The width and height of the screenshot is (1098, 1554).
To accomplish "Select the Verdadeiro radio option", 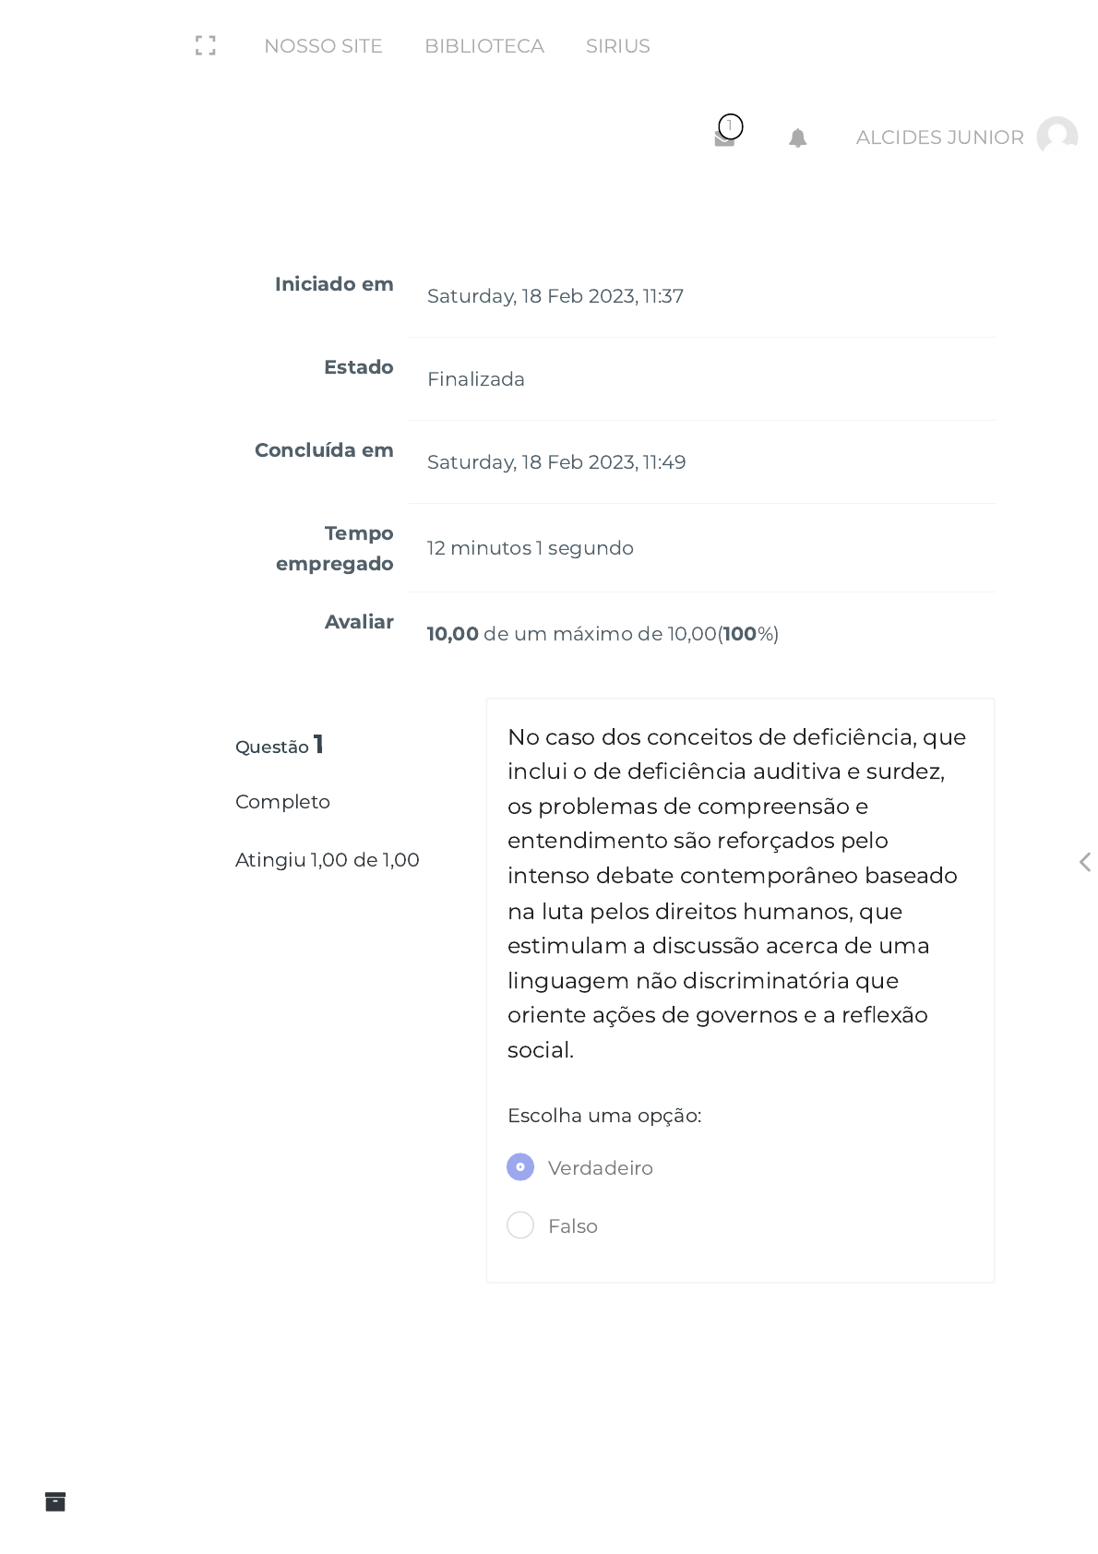I will [520, 1167].
